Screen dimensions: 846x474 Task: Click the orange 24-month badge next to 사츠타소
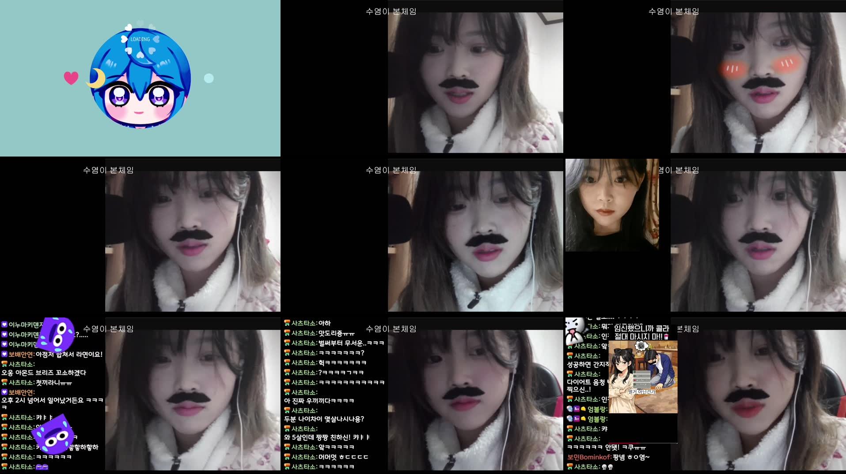tap(4, 363)
